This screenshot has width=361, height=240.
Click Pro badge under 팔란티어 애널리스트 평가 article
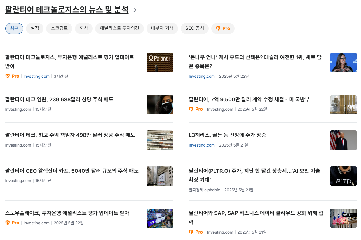(12, 76)
